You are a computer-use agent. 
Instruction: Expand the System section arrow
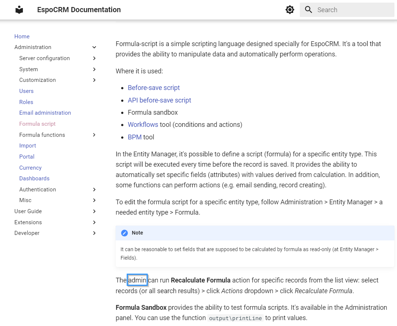[x=94, y=69]
